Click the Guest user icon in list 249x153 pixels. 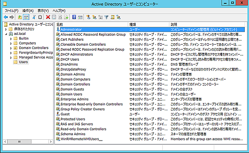tap(58, 114)
